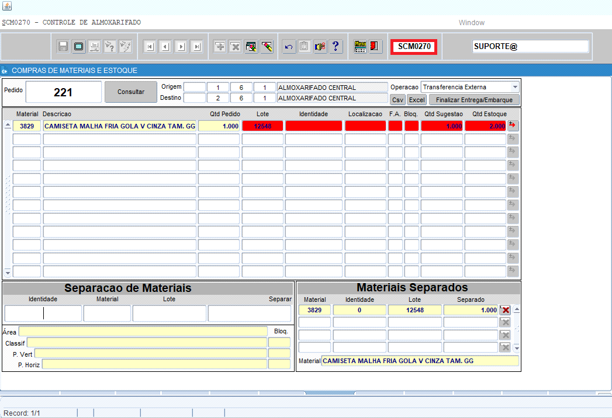Click the CAMISETA MALHA FRIA description in main grid
612x418 pixels.
119,126
